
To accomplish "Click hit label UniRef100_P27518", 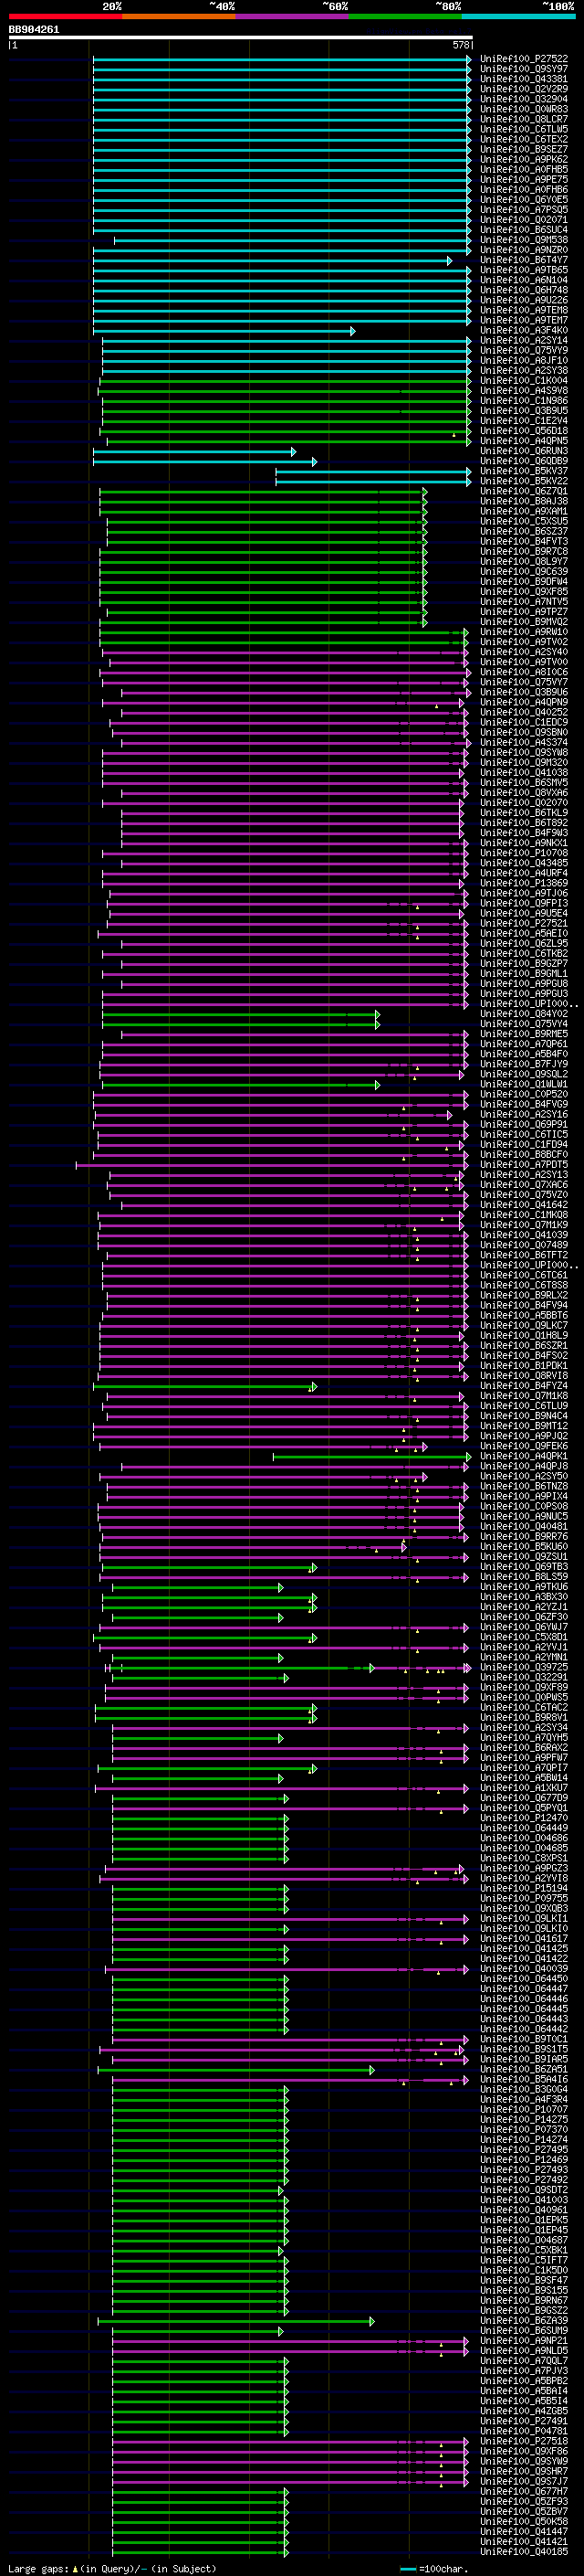I will (524, 2441).
